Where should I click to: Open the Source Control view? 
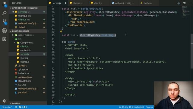click(x=4, y=22)
